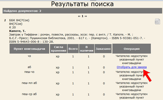
Task: Select page number 1 in the pagination
Action: pyautogui.click(x=82, y=16)
